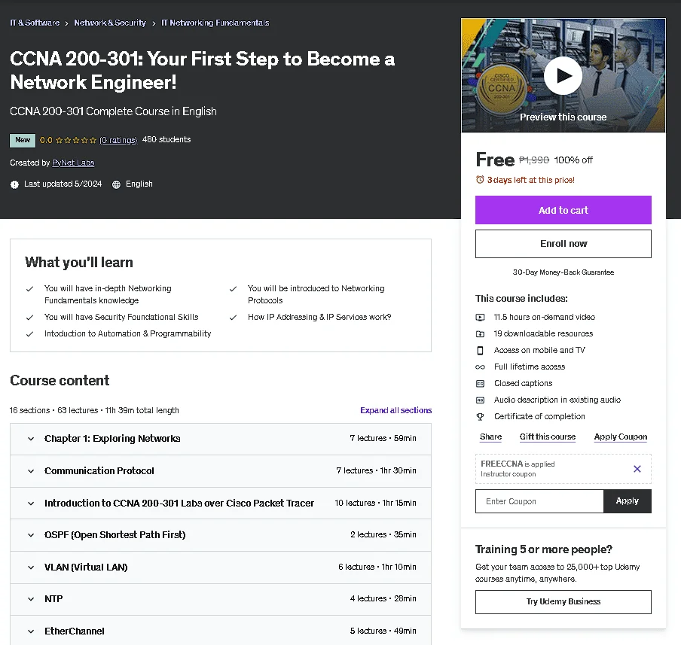Click the struck-through ₱1,990 price
The image size is (681, 645).
(x=534, y=160)
